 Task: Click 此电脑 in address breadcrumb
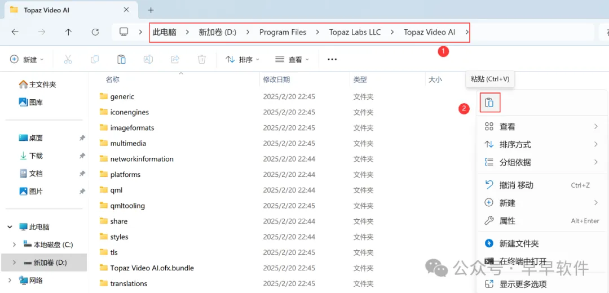coord(165,32)
